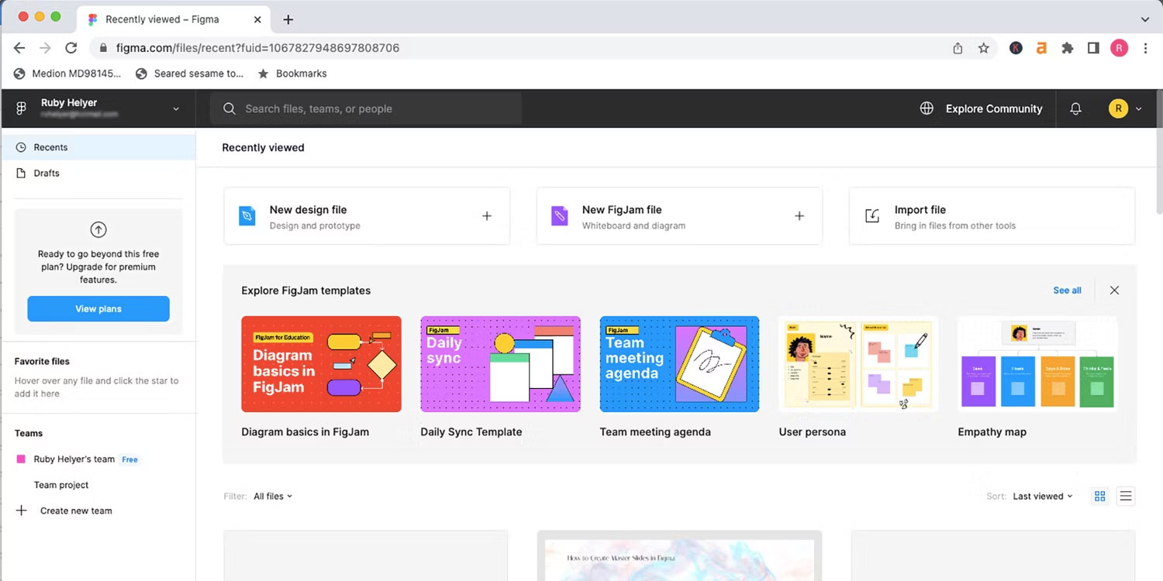The image size is (1163, 581).
Task: Open the Bookmarks folder in bookmarks bar
Action: pos(292,74)
